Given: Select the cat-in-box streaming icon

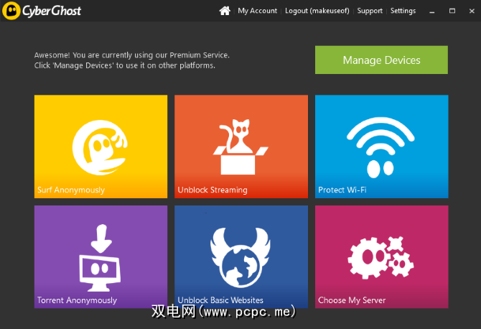Looking at the screenshot, I should [x=240, y=147].
